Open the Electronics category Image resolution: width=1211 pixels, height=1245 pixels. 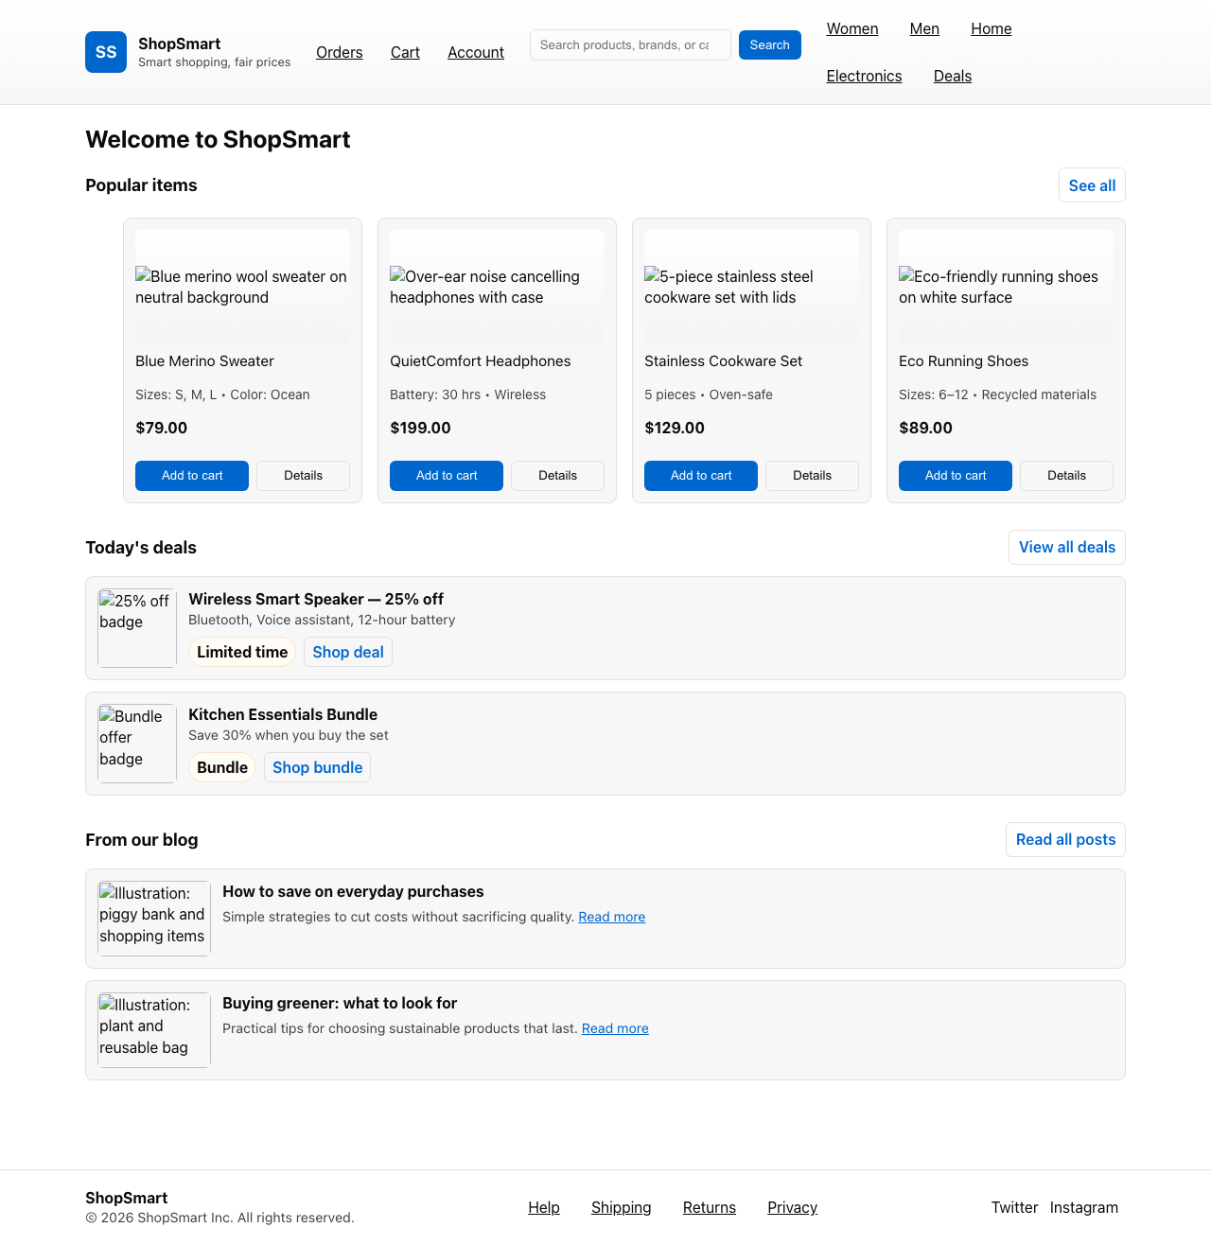click(864, 76)
